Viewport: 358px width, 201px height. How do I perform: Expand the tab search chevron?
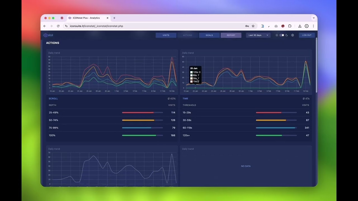314,18
